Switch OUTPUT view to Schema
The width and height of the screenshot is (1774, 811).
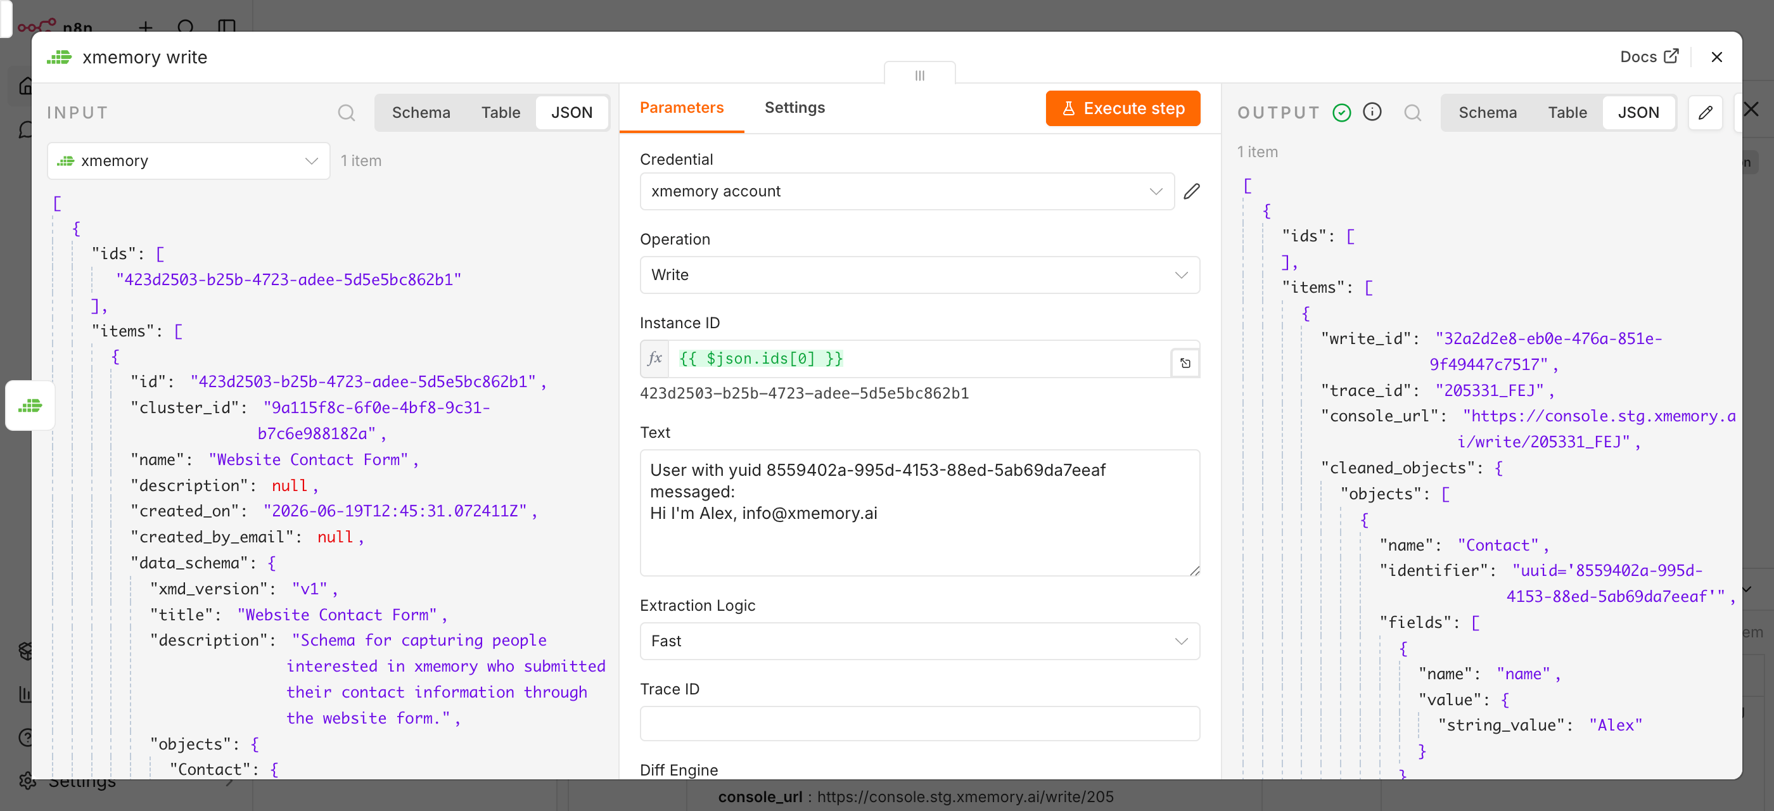1488,112
